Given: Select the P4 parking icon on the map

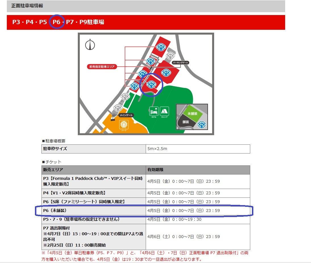Looking at the screenshot, I should point(143,73).
